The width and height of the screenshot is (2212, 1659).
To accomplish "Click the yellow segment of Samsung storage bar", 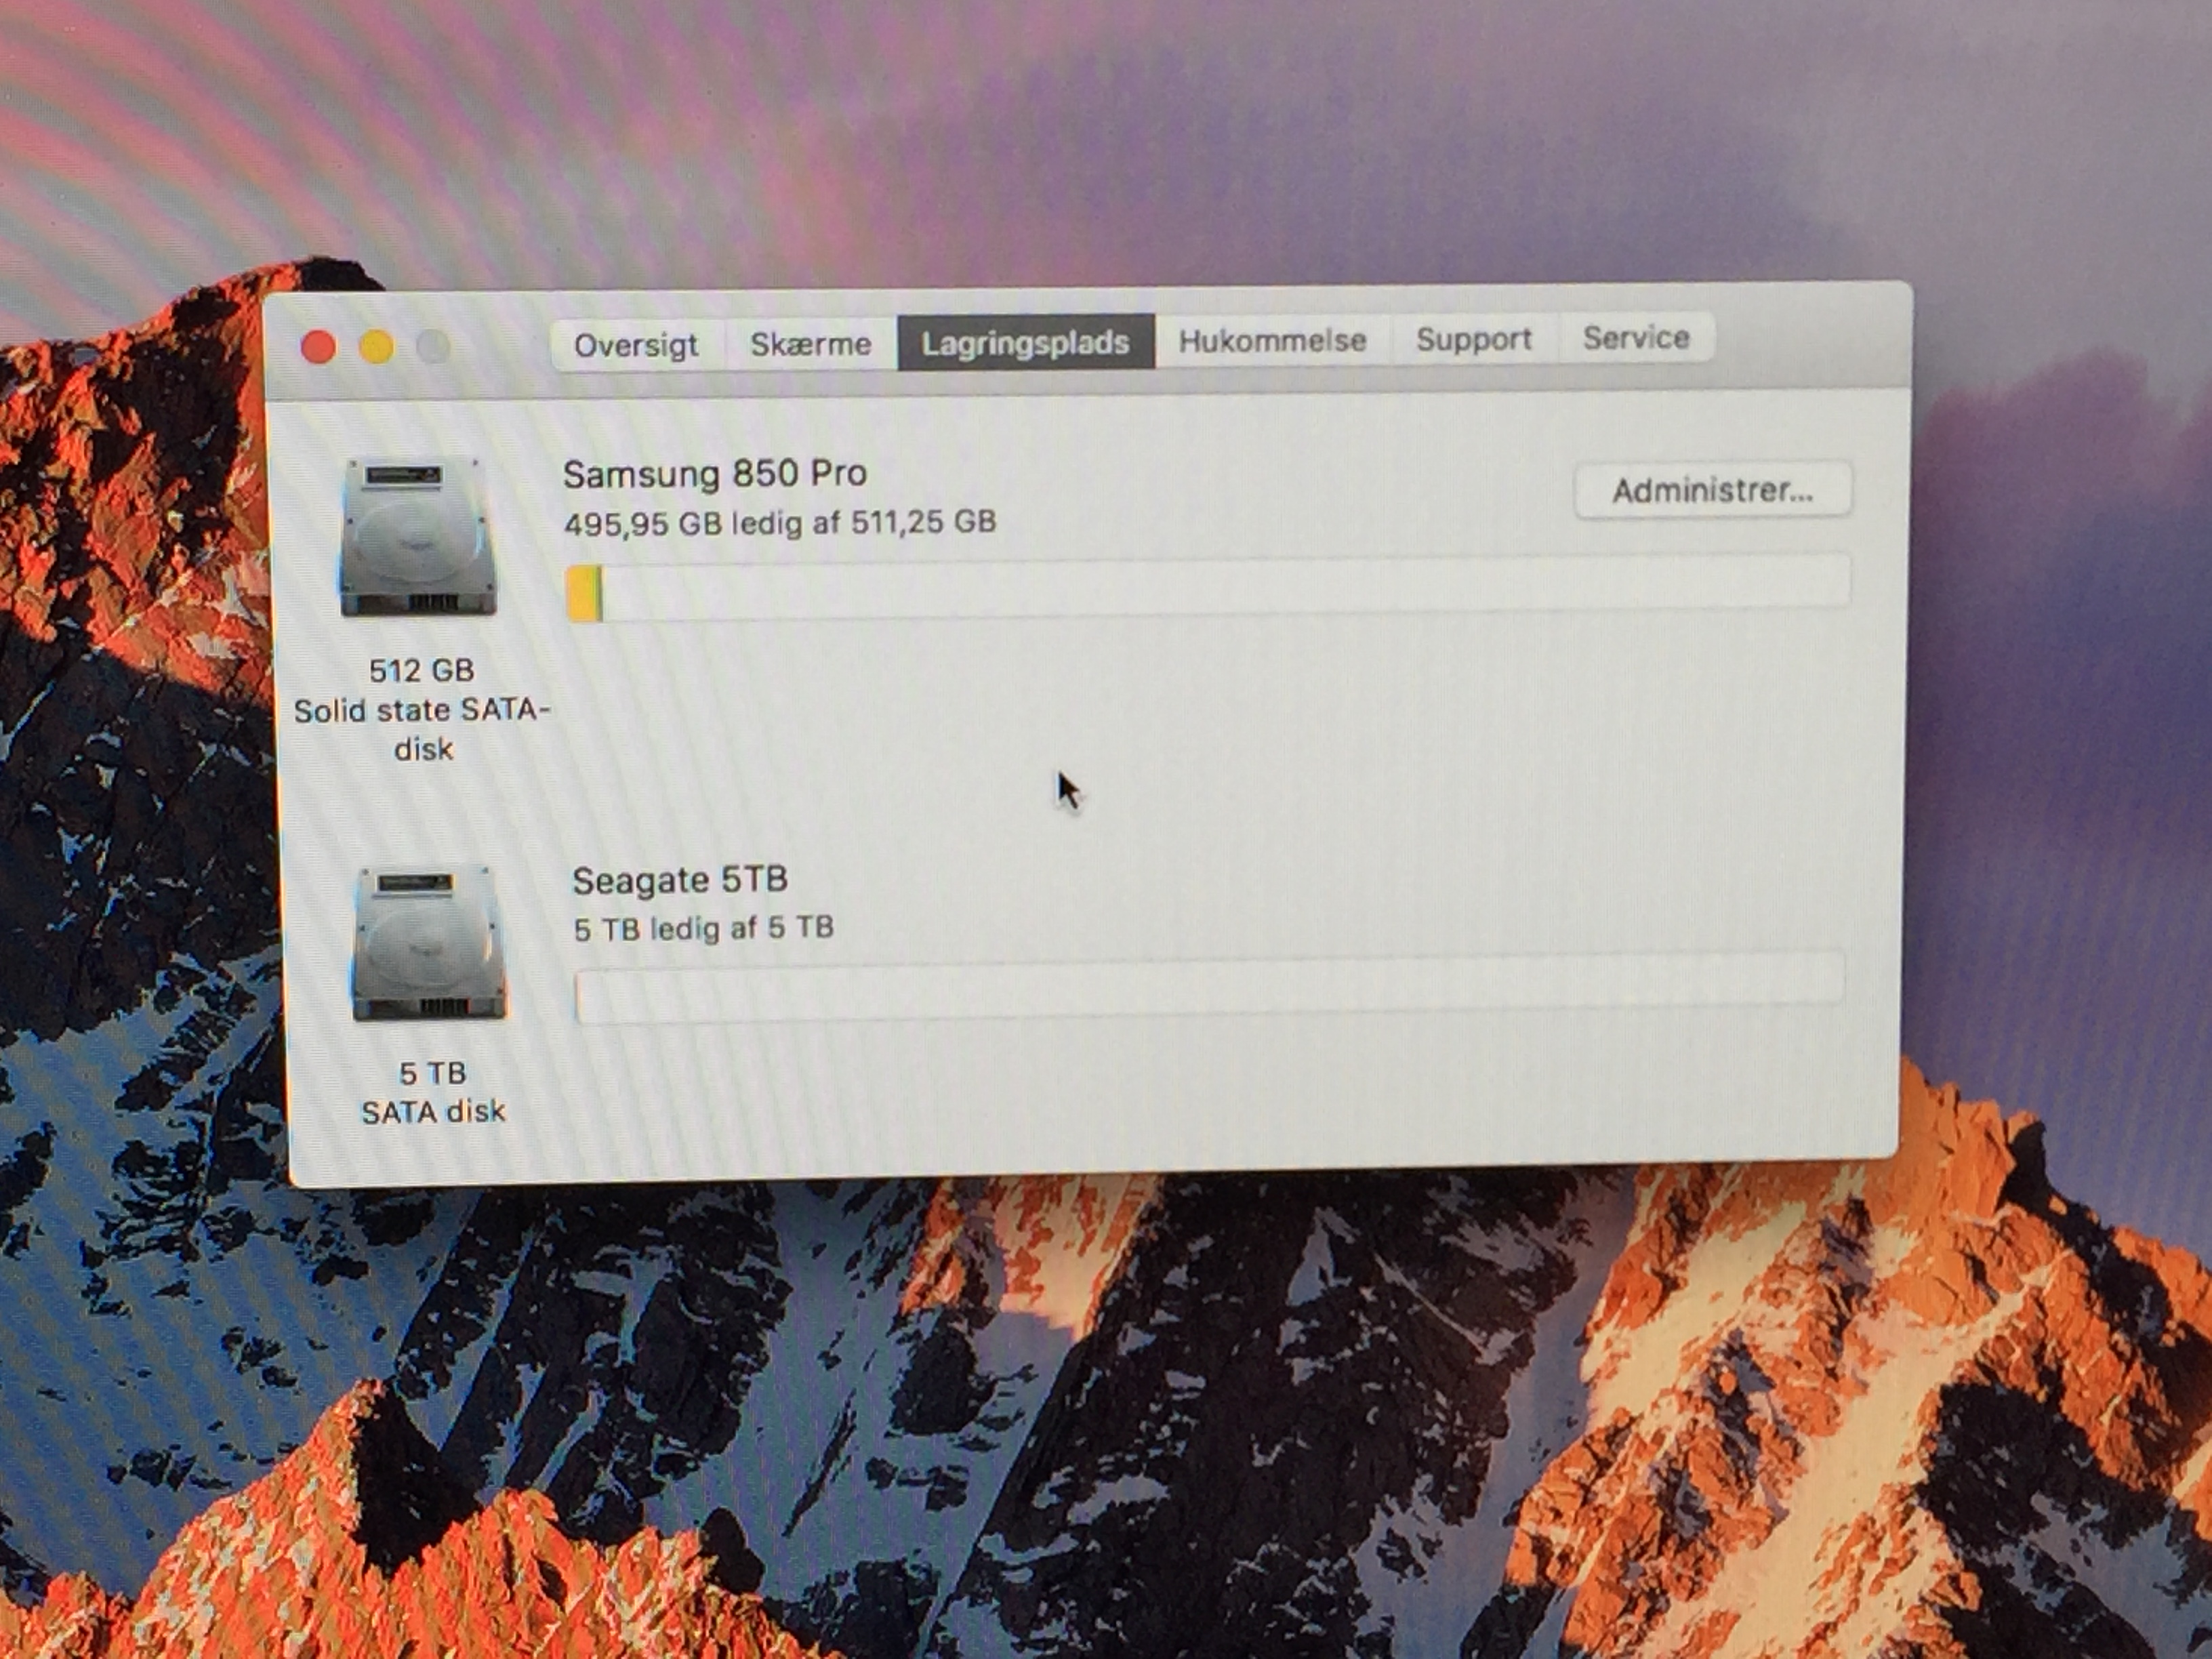I will pyautogui.click(x=581, y=593).
